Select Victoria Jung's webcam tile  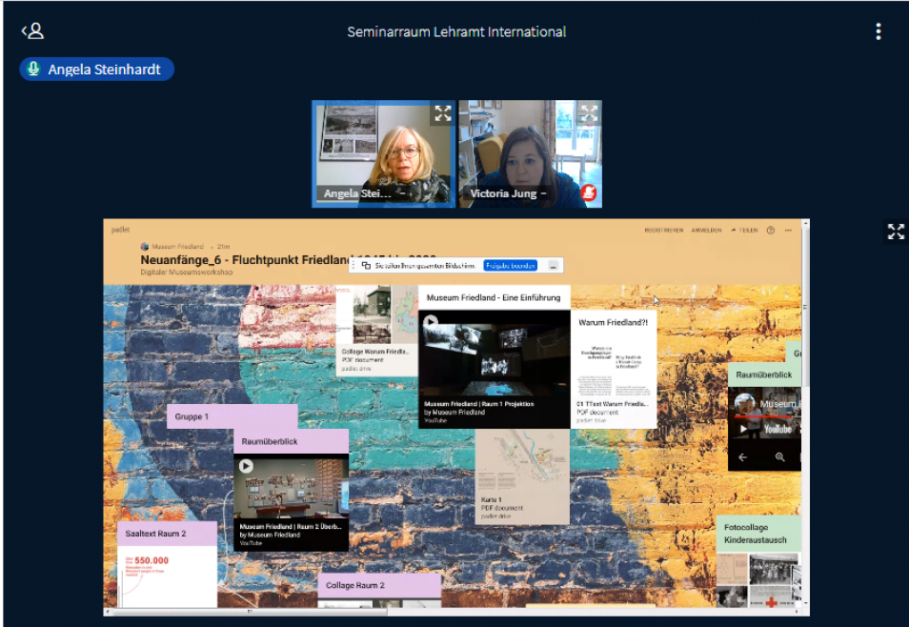pyautogui.click(x=530, y=153)
